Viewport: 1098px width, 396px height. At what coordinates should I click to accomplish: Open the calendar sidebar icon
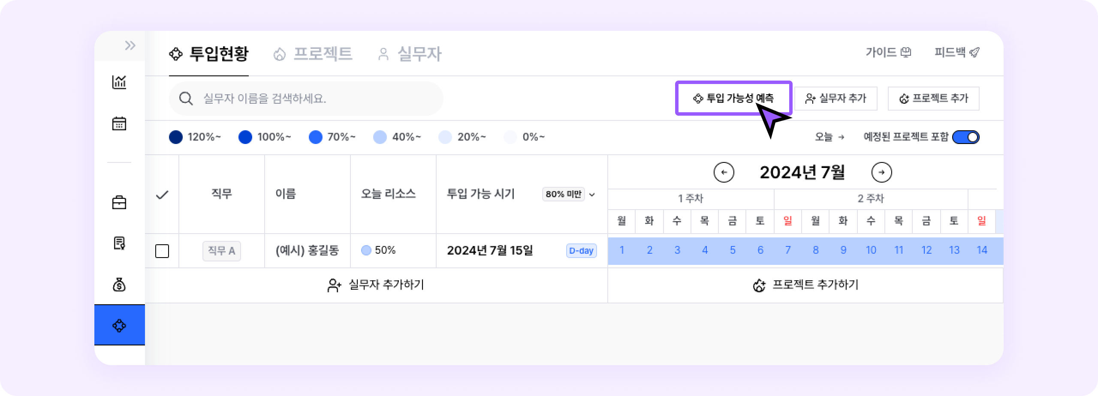(119, 124)
